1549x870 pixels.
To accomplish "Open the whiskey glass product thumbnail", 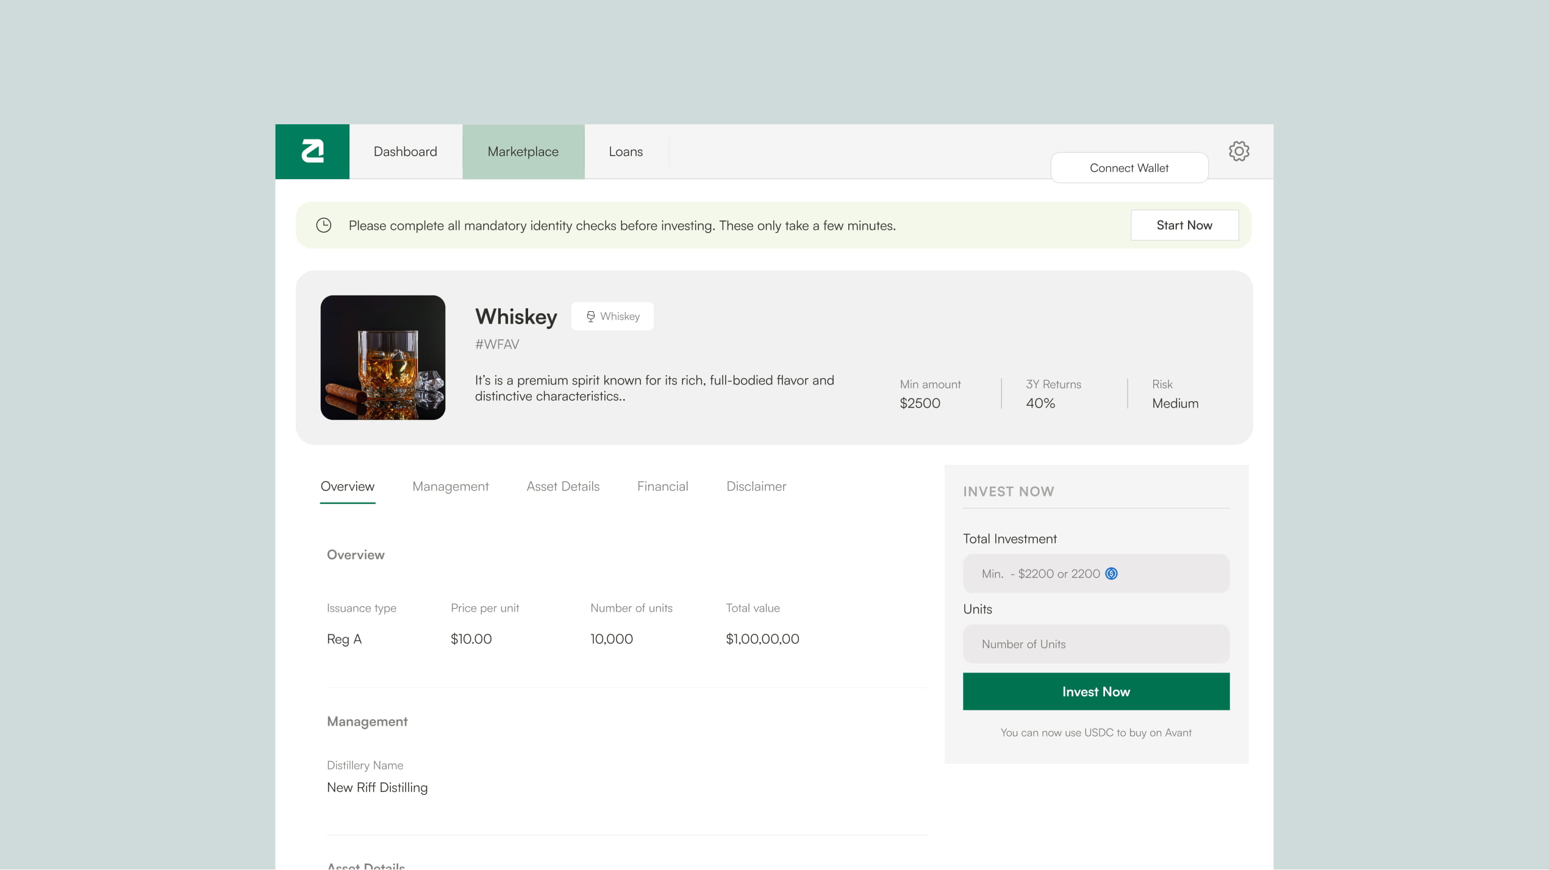I will pos(382,358).
